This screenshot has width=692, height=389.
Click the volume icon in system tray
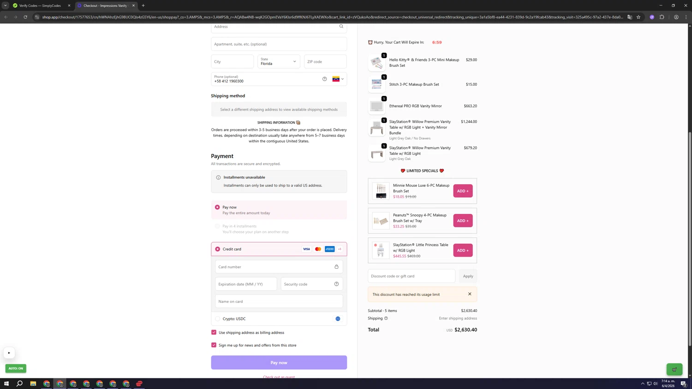[656, 383]
